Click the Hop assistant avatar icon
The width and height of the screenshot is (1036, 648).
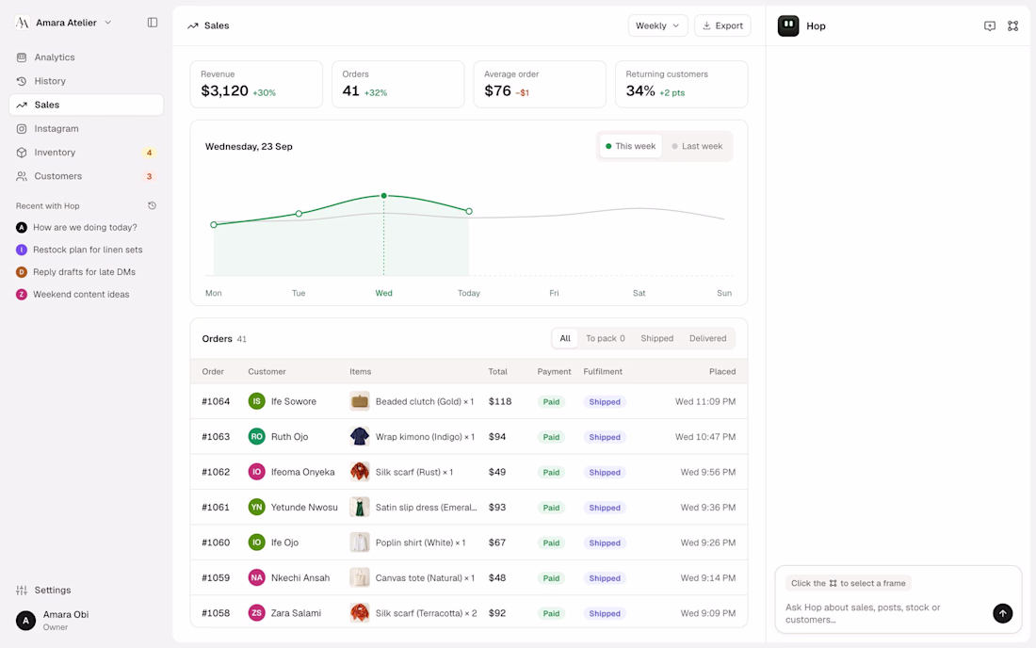coord(788,25)
